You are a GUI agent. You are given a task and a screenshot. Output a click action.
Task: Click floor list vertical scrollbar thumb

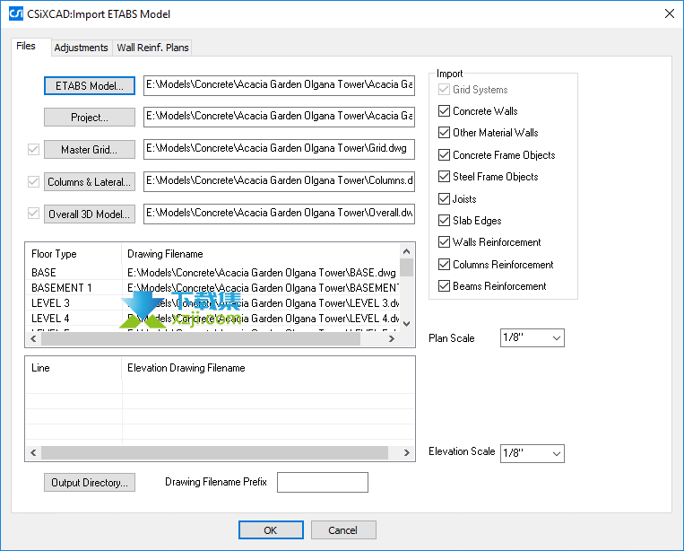click(407, 267)
